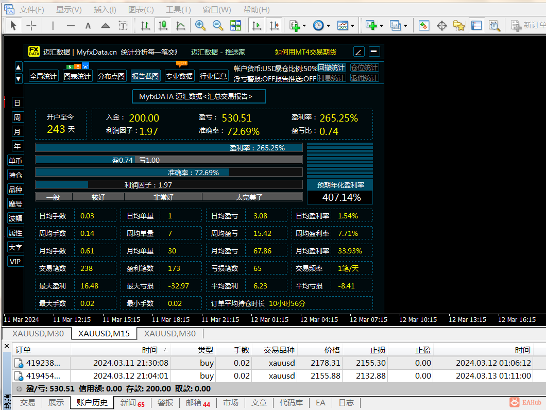Select the 日 period filter
The height and width of the screenshot is (410, 546).
tap(18, 103)
